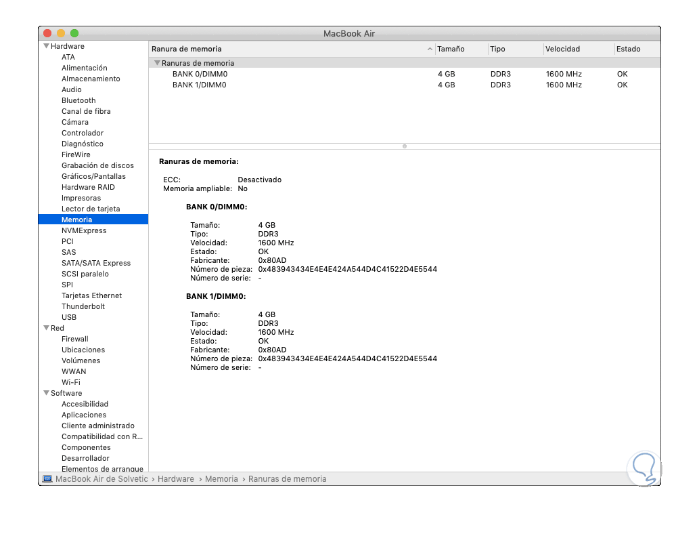Open Tarjetas Ethernet
This screenshot has height=536, width=699.
pyautogui.click(x=91, y=295)
